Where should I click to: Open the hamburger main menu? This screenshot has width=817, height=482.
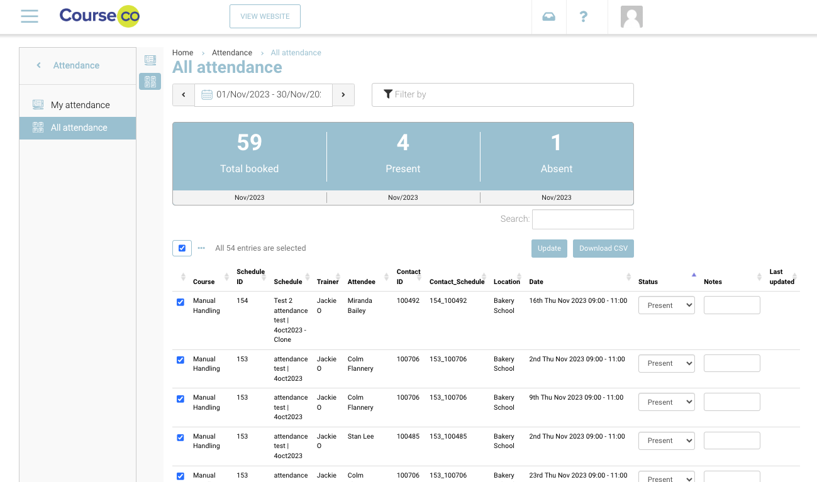(30, 16)
